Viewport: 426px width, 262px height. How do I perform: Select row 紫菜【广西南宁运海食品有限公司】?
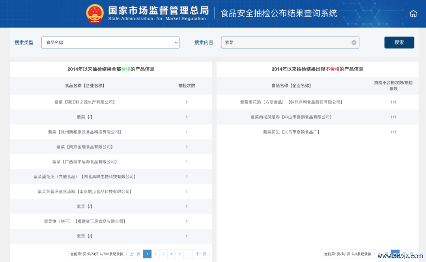pos(111,162)
